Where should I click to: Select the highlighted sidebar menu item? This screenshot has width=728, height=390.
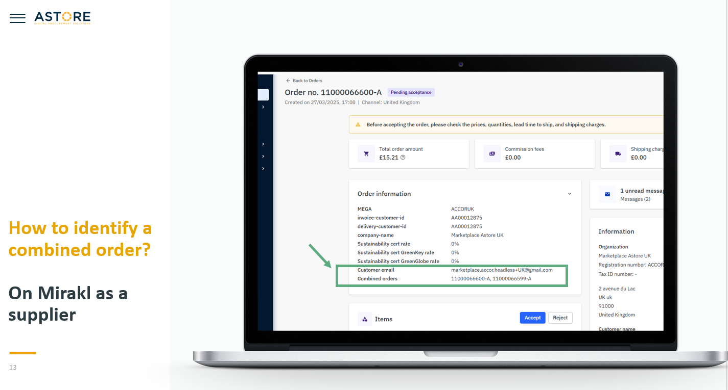pos(263,94)
